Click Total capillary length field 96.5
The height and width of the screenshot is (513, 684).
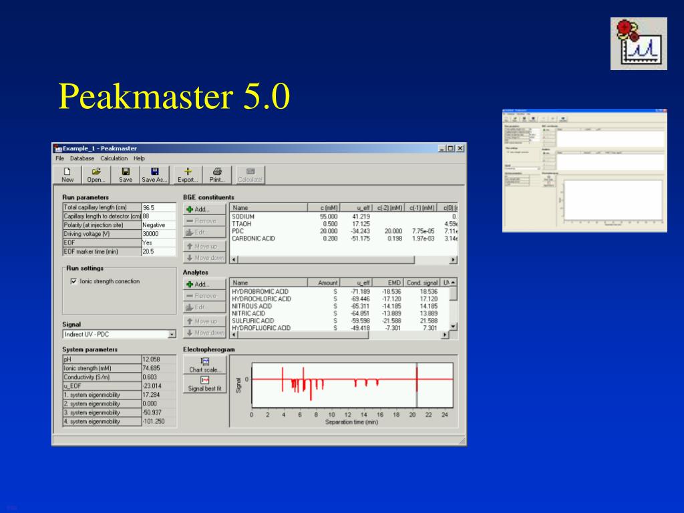(159, 208)
